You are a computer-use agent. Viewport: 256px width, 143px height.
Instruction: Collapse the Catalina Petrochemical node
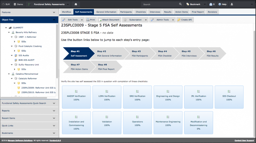9,74
